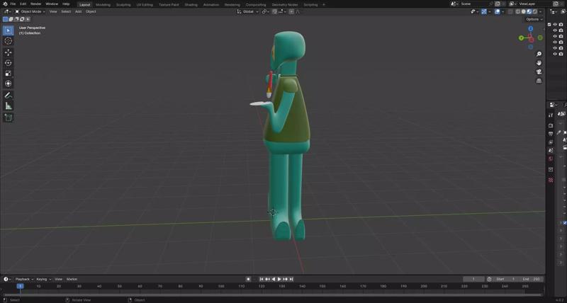Select the Transform tool
Image resolution: width=567 pixels, height=303 pixels.
click(x=9, y=84)
